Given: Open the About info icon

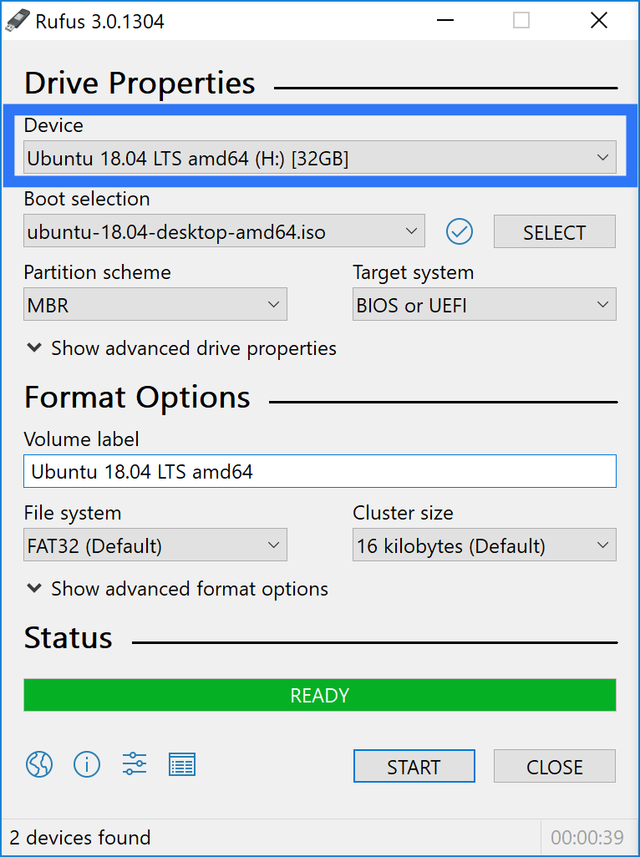Looking at the screenshot, I should [x=87, y=764].
